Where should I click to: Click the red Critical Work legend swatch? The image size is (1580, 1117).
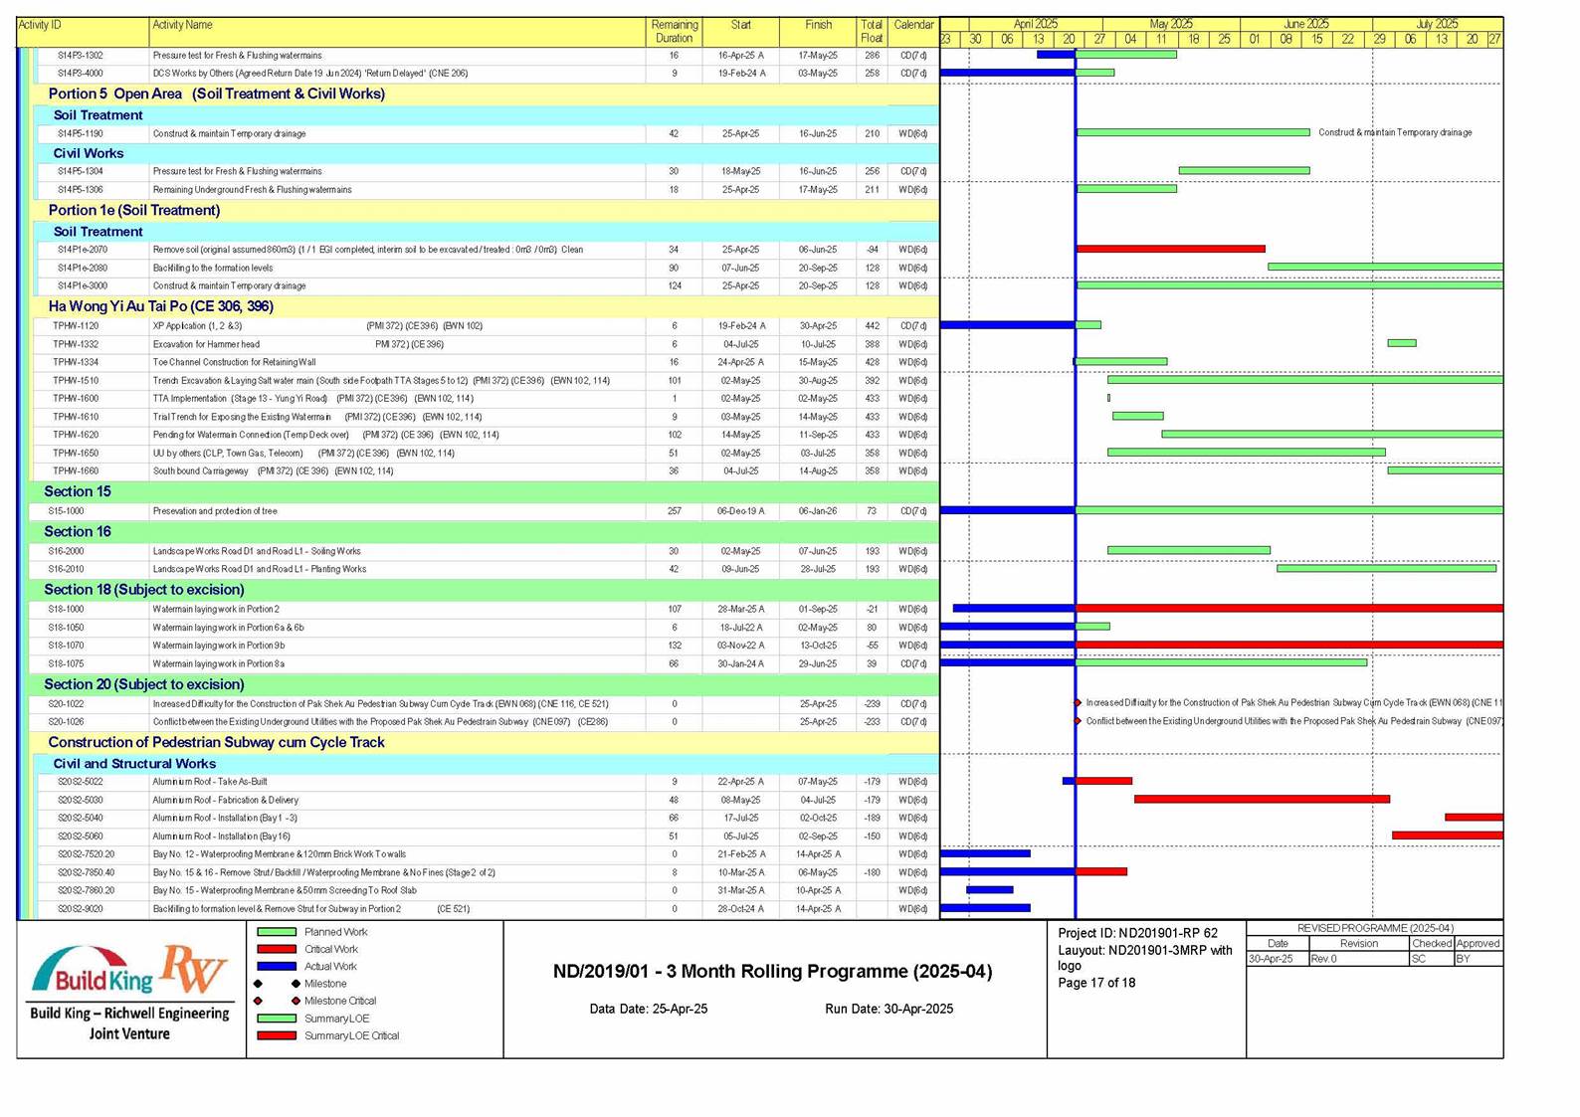277,949
